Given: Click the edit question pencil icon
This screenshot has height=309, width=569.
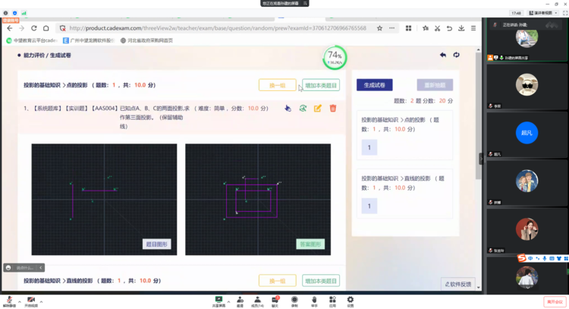Looking at the screenshot, I should click(x=318, y=109).
